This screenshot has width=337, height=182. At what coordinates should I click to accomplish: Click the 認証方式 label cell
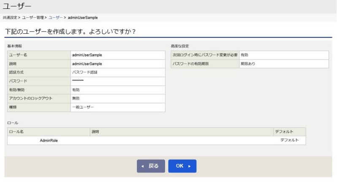pyautogui.click(x=39, y=72)
